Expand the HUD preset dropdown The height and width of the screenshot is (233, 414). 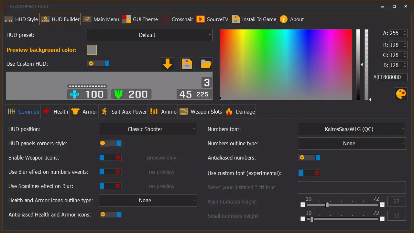pyautogui.click(x=149, y=35)
